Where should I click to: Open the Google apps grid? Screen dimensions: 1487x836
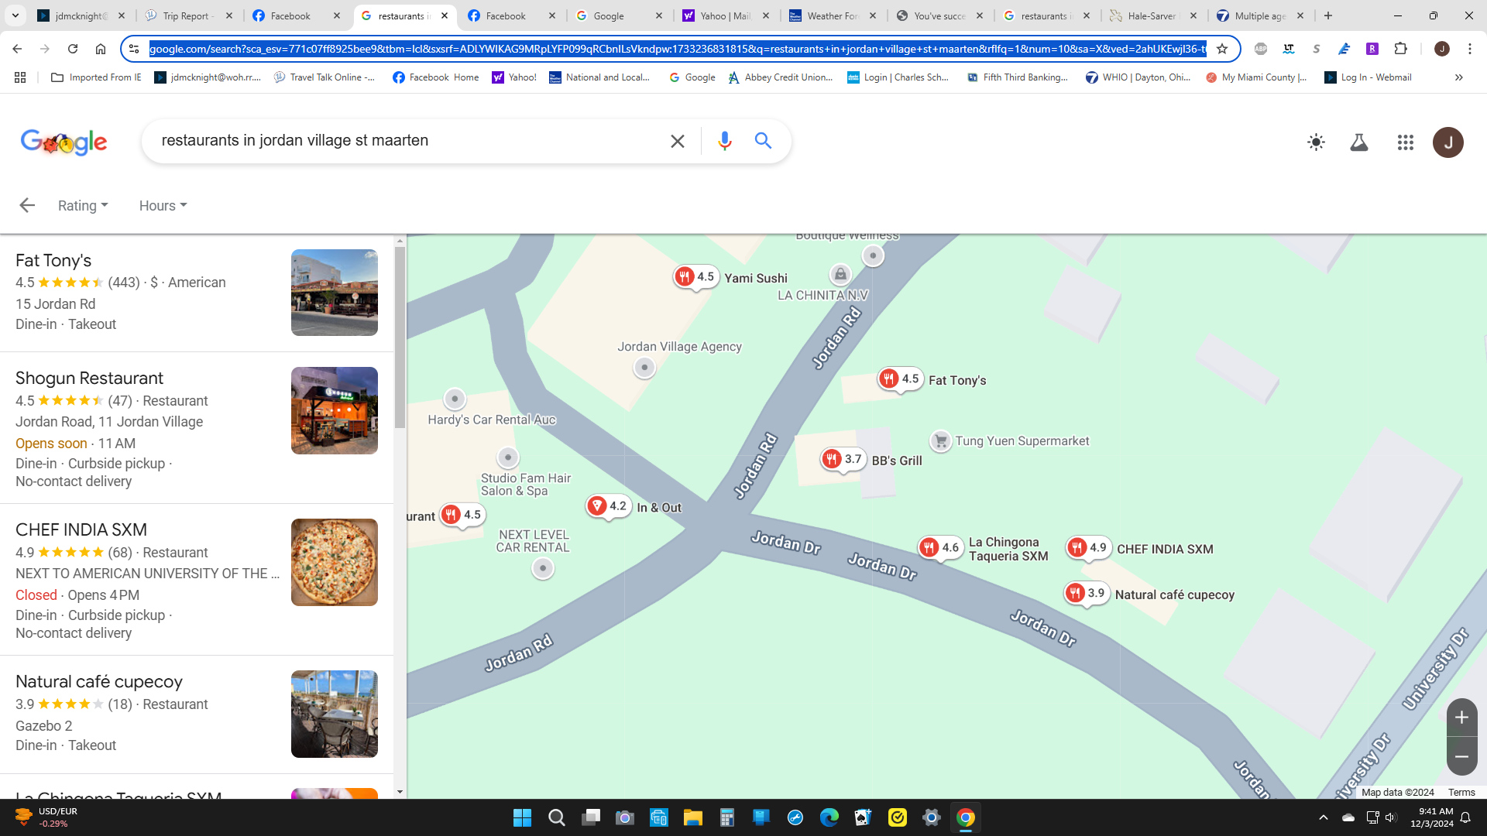pyautogui.click(x=1406, y=142)
